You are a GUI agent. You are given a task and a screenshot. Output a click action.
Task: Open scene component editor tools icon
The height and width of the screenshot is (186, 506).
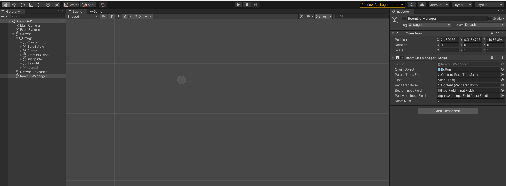[302, 16]
